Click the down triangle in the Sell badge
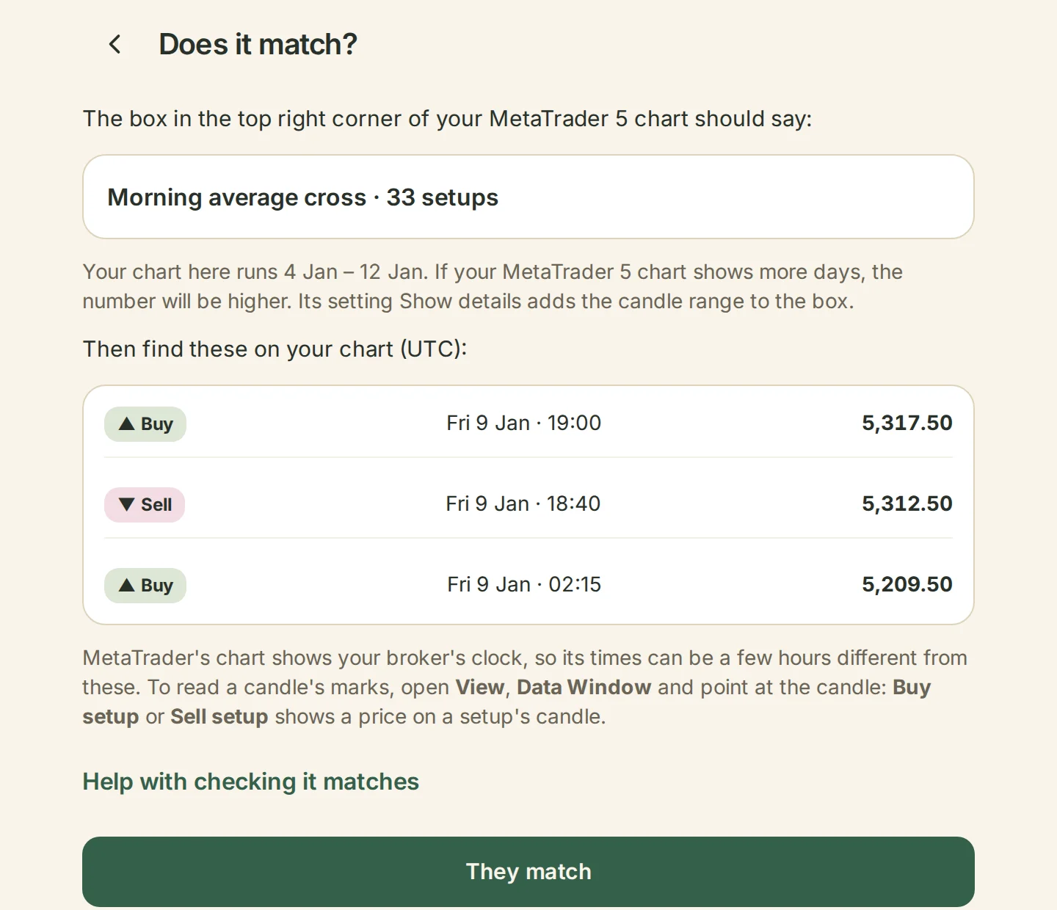The image size is (1057, 910). pos(127,505)
